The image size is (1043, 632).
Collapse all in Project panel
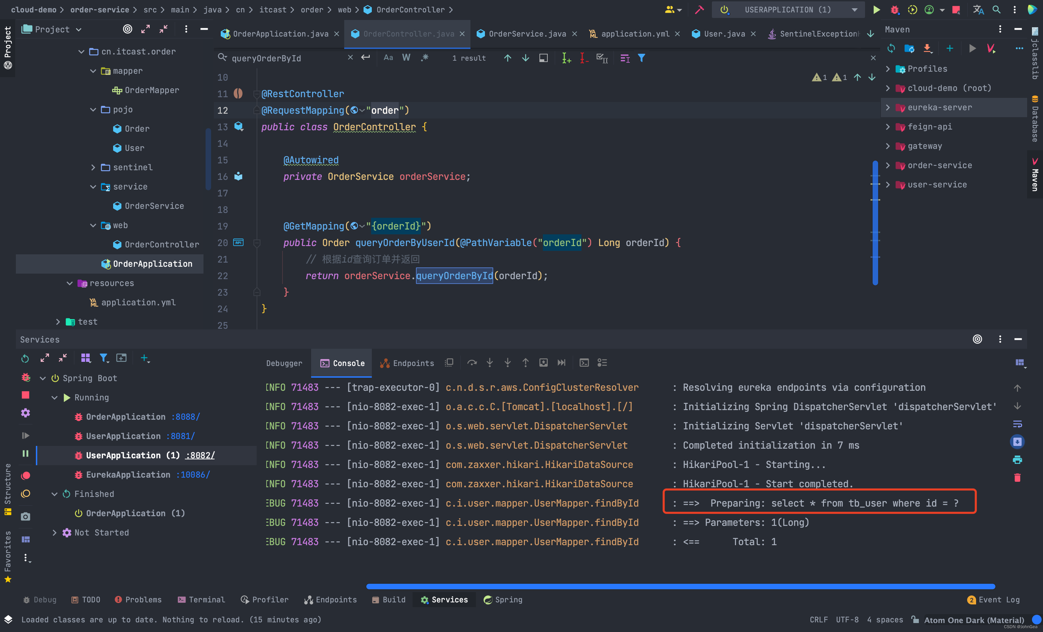pos(164,29)
